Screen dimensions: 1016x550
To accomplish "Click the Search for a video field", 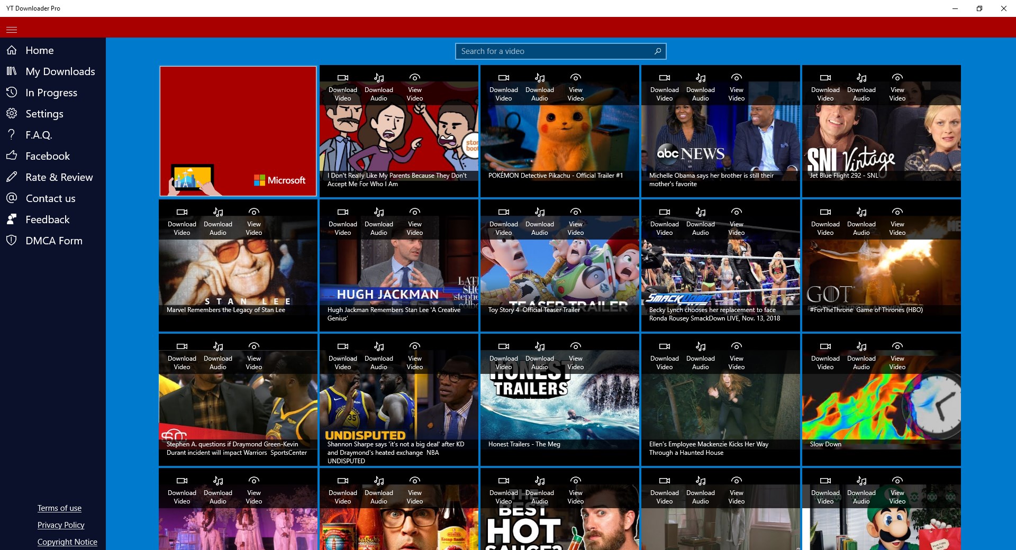I will point(560,51).
